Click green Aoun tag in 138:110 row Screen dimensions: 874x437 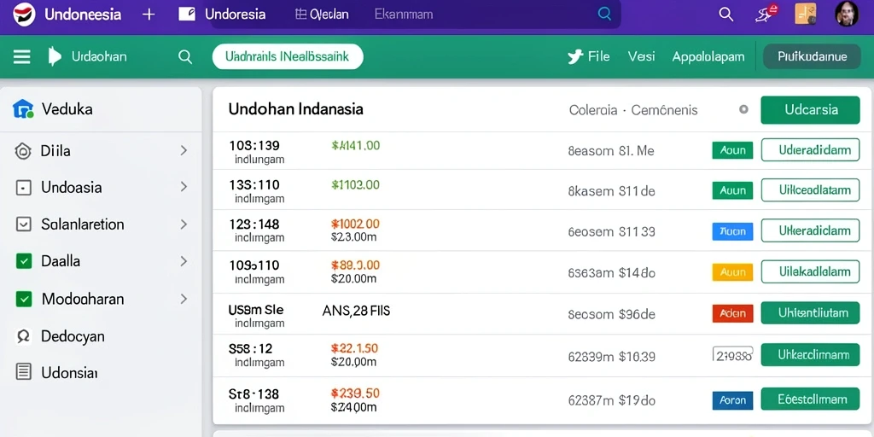pyautogui.click(x=732, y=190)
